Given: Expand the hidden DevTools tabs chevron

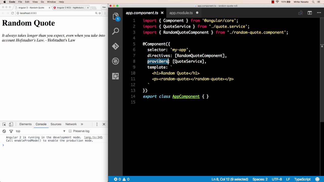Looking at the screenshot, I should 82,124.
